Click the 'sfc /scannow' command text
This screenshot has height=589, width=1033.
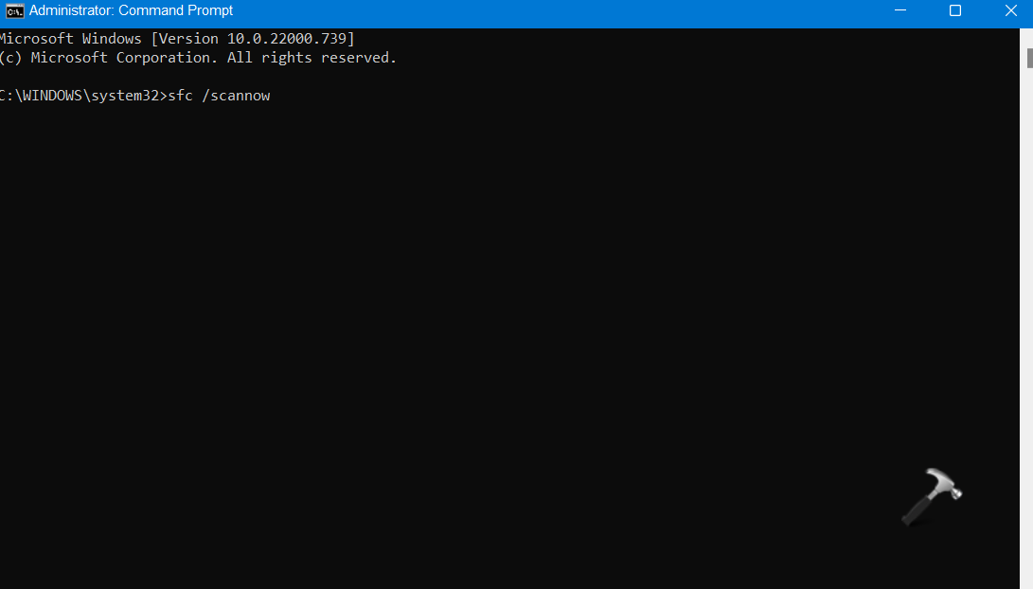point(219,96)
